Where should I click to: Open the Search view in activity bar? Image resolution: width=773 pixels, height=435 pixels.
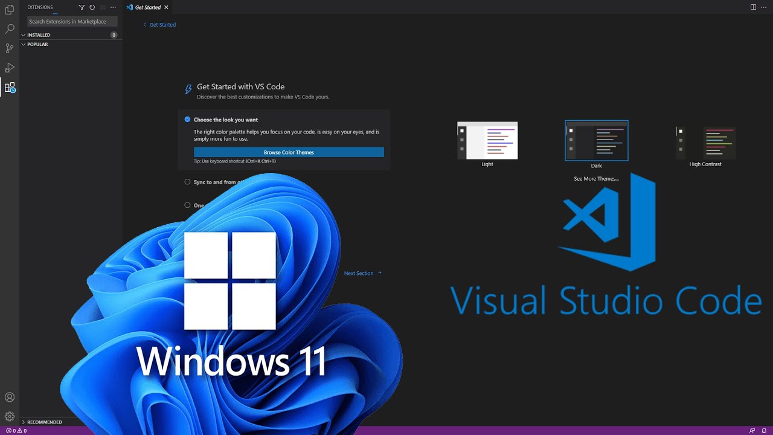coord(10,29)
